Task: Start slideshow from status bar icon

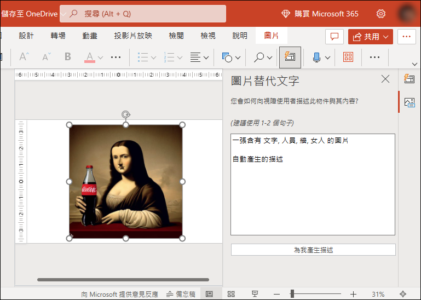Action: pos(255,294)
